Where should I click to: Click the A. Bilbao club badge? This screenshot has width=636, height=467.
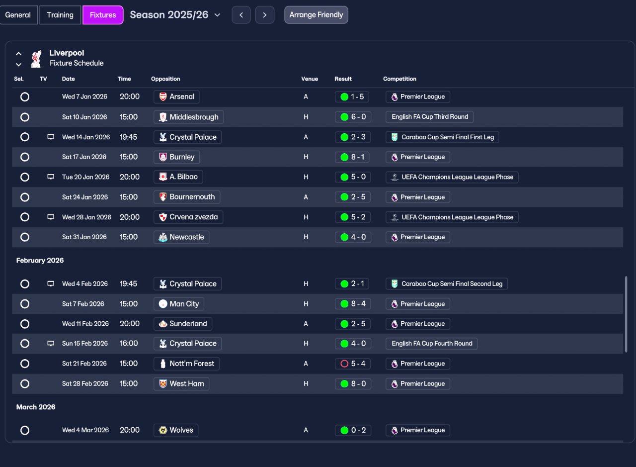[163, 177]
